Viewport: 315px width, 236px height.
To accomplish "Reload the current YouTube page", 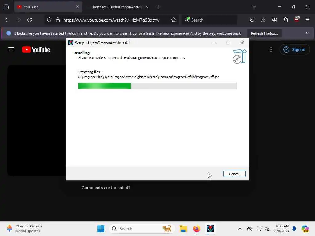I will coord(30,20).
